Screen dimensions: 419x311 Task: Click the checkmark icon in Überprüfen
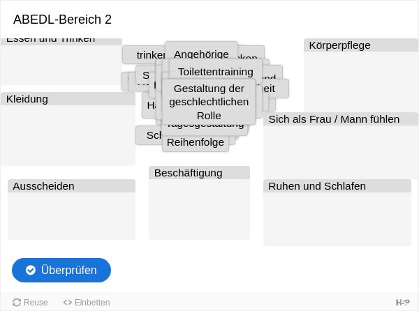coord(31,270)
